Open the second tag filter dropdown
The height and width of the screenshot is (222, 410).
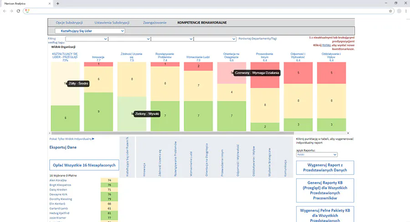(x=129, y=39)
